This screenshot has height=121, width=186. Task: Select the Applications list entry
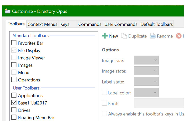[x=30, y=95]
